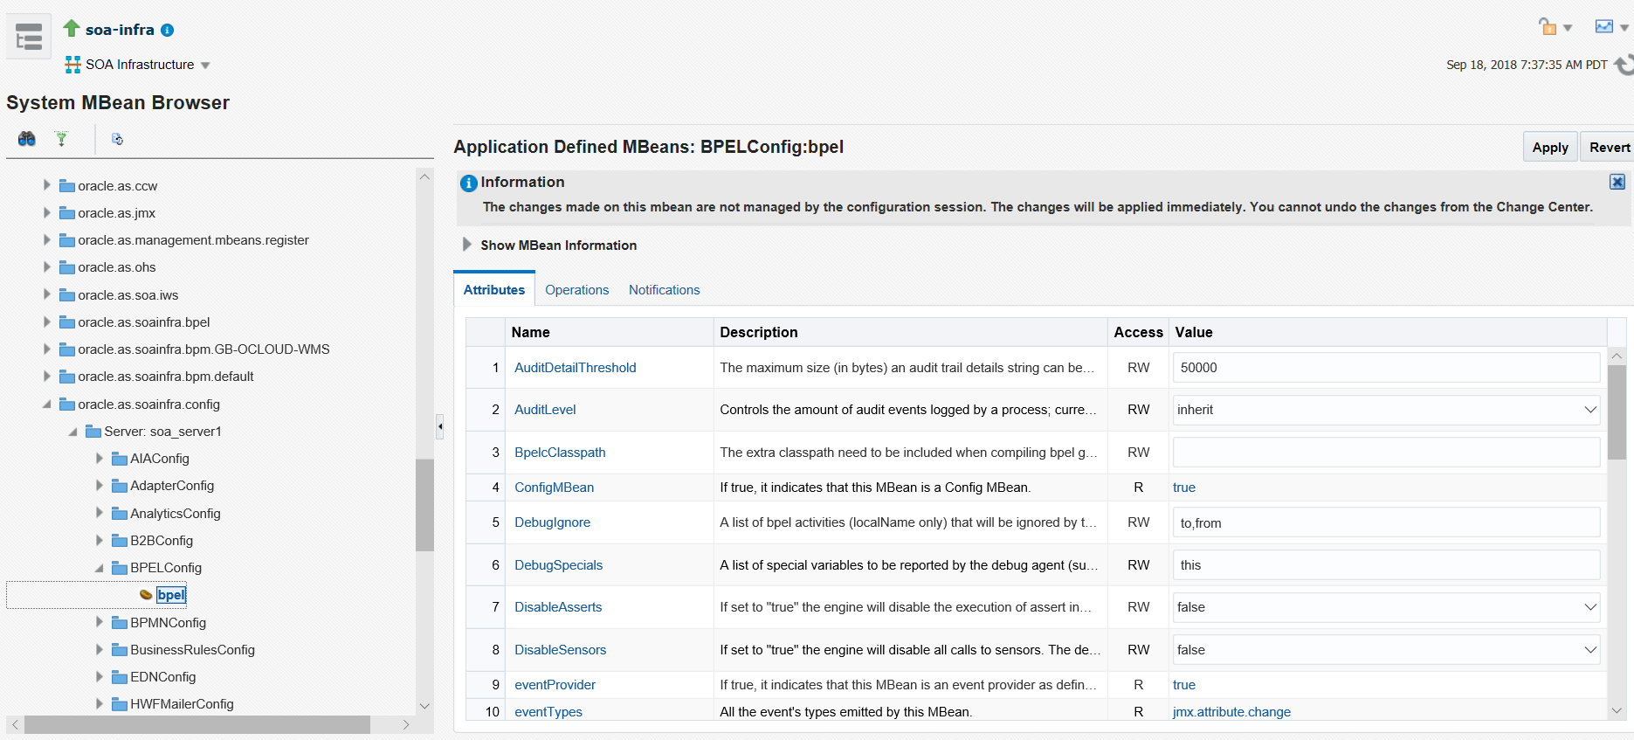Click the B2BConfig folder icon

pyautogui.click(x=120, y=541)
